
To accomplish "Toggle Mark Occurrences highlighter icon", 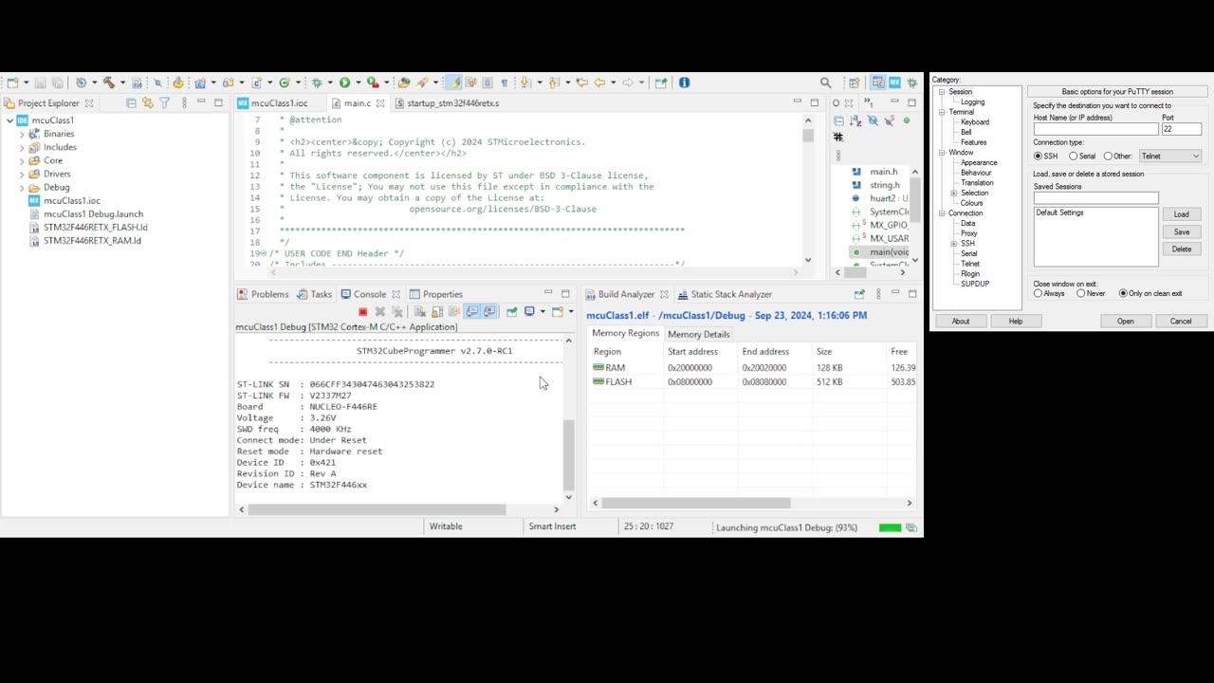I will pos(456,83).
